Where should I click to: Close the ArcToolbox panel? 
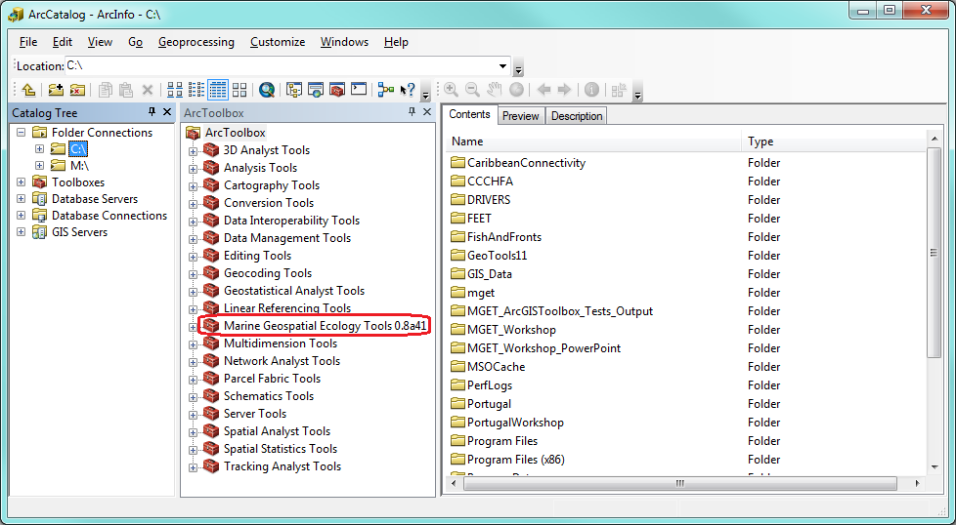point(427,112)
